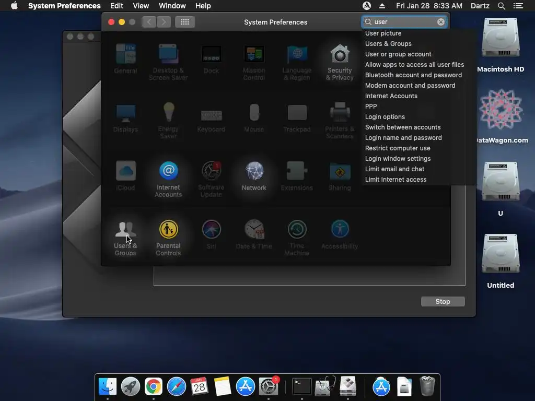Open the Dock preference pane

point(211,59)
